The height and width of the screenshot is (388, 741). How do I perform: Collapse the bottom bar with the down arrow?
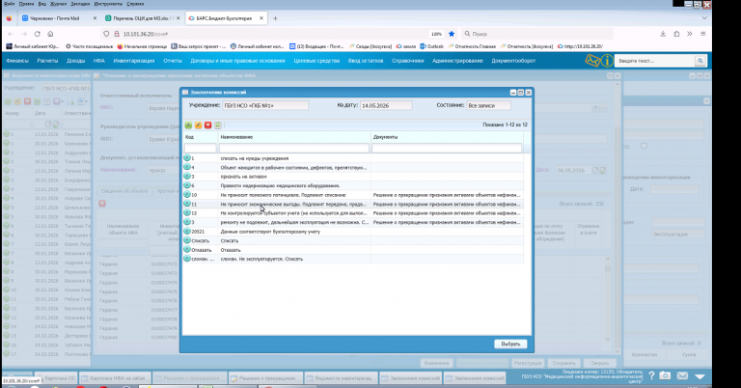(700, 376)
